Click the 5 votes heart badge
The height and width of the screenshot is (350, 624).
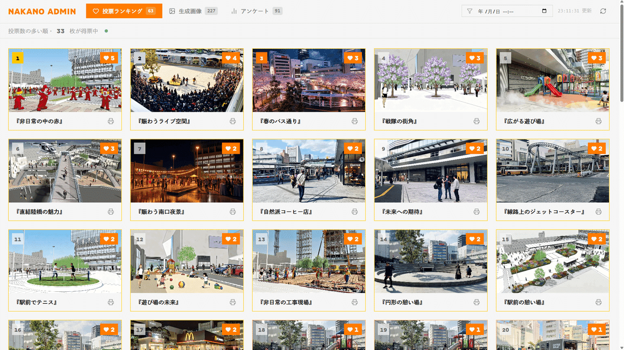pyautogui.click(x=109, y=58)
